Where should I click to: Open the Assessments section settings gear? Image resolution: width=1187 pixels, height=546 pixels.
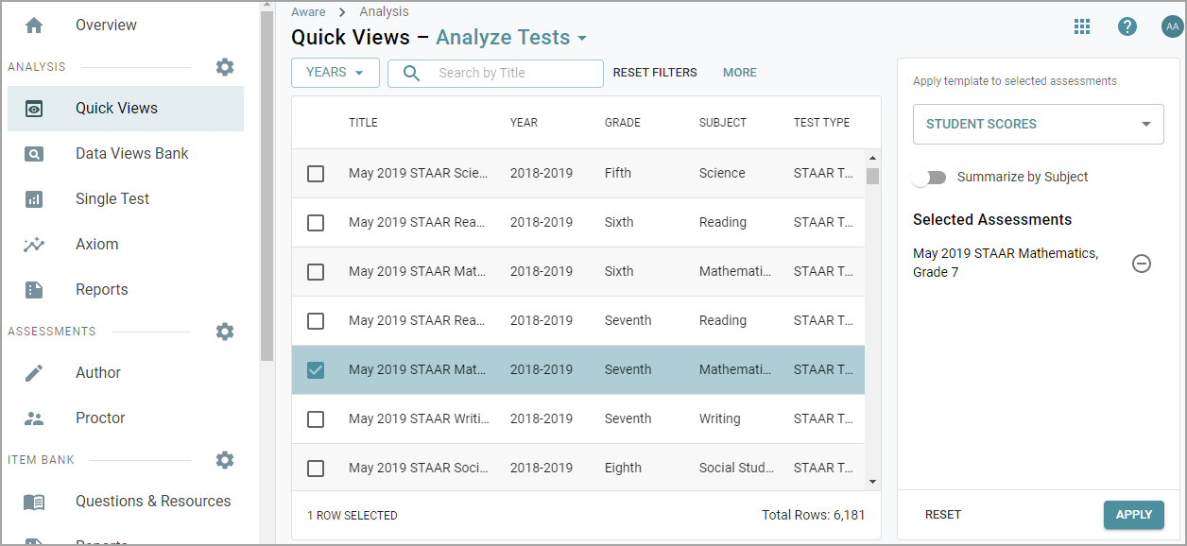click(x=224, y=332)
